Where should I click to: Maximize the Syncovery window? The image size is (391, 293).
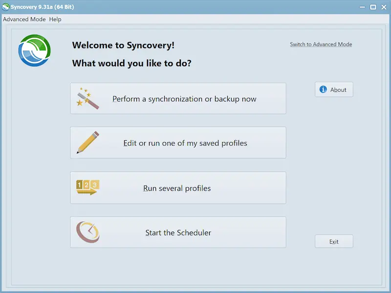click(x=372, y=7)
